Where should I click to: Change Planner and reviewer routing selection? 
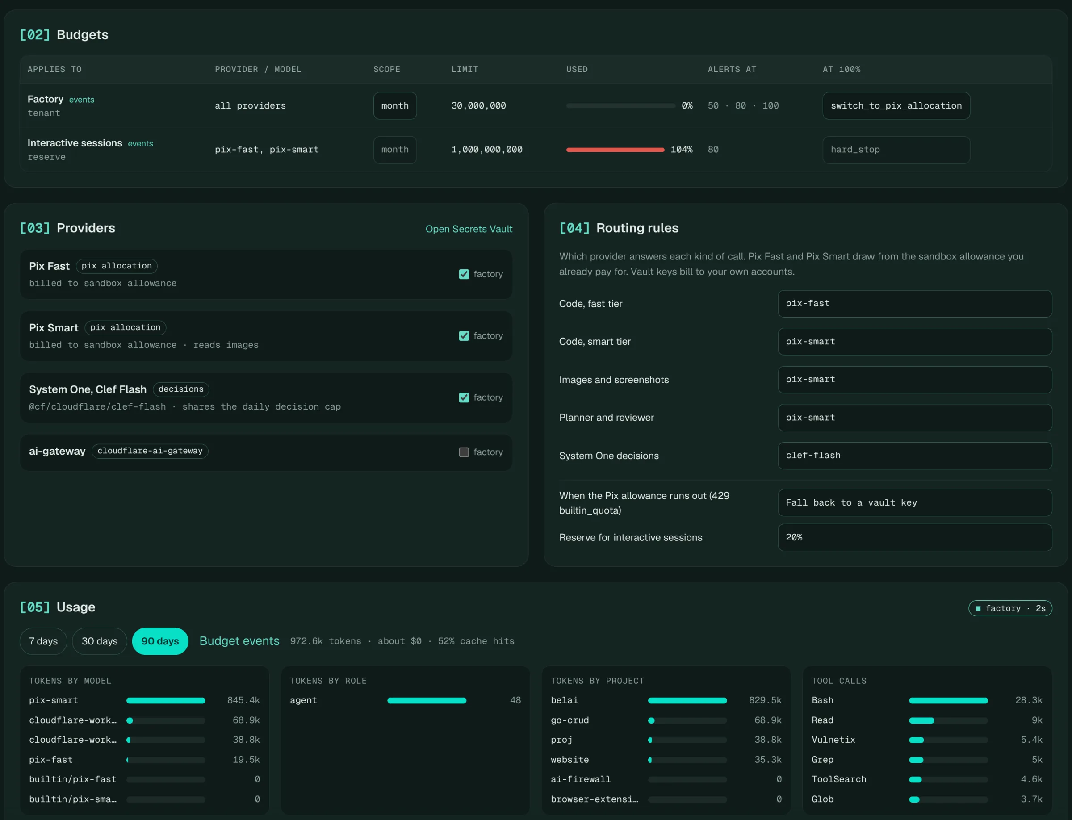914,417
